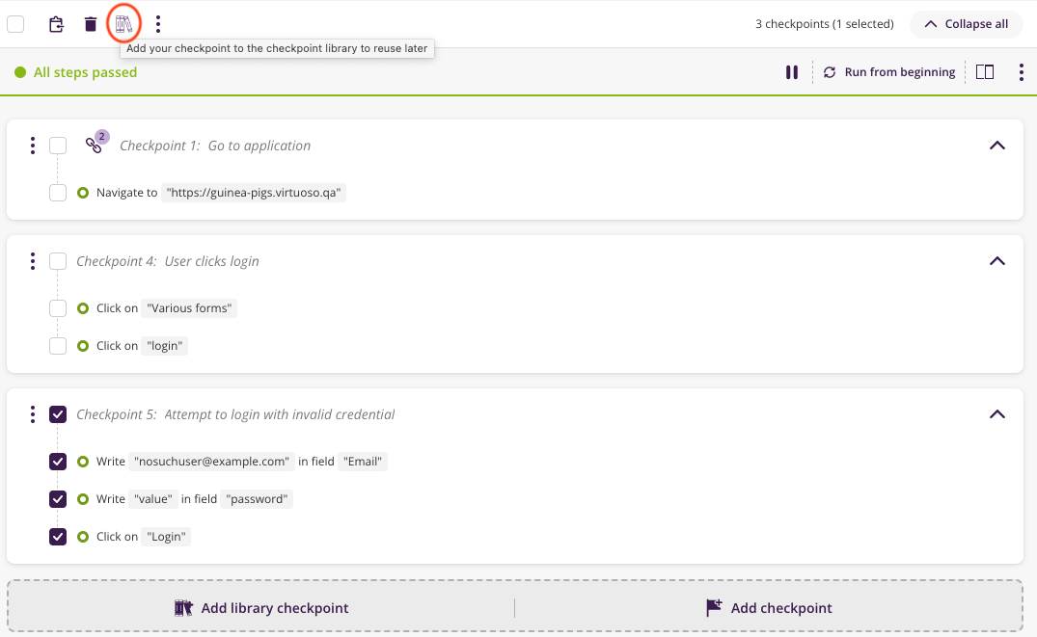Screen dimensions: 1037x637
Task: Click the trash delete icon
Action: click(x=91, y=24)
